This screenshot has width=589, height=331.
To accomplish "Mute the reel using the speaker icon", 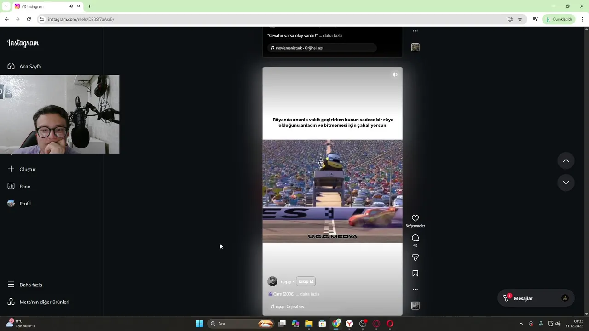I will coord(395,74).
